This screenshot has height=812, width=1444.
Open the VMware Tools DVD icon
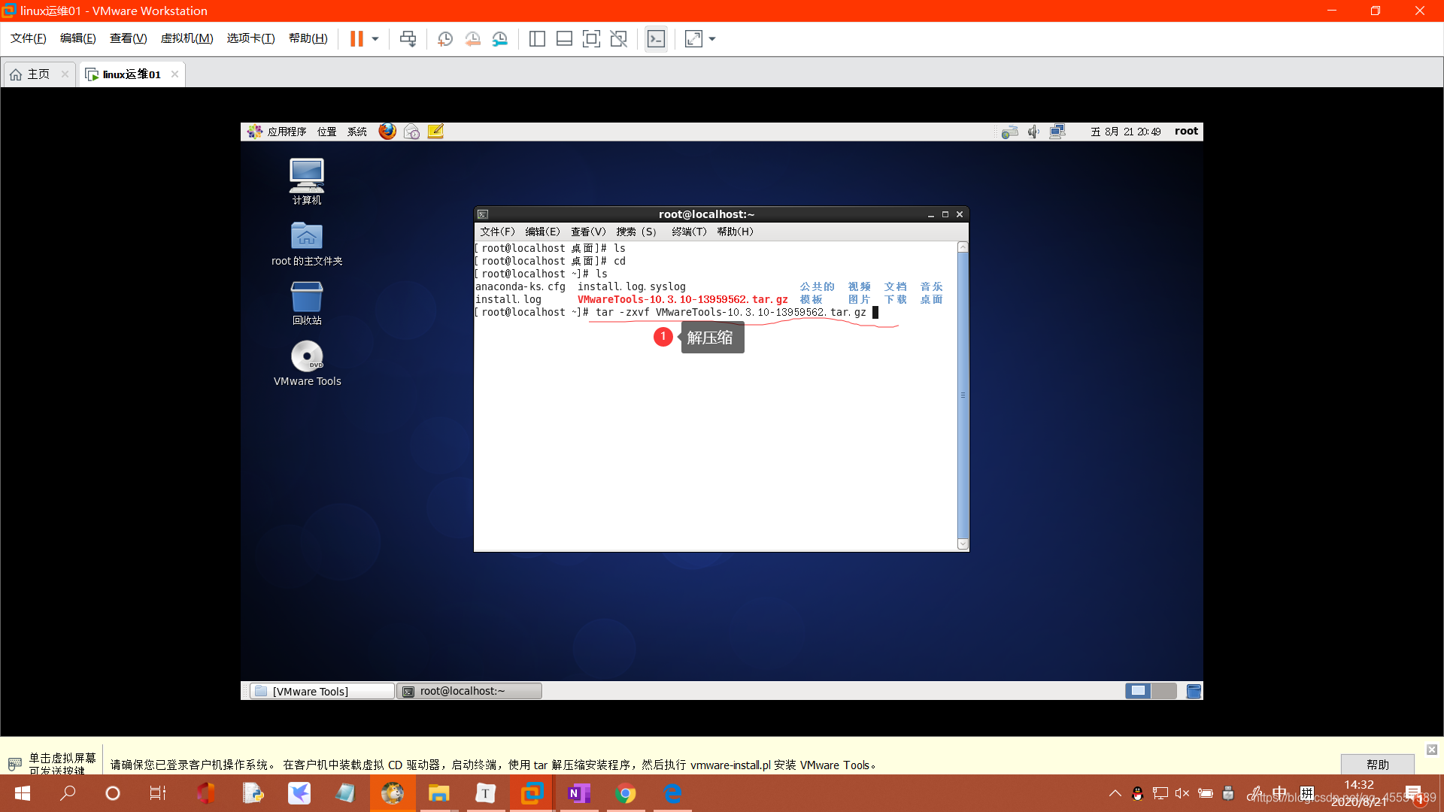point(307,356)
